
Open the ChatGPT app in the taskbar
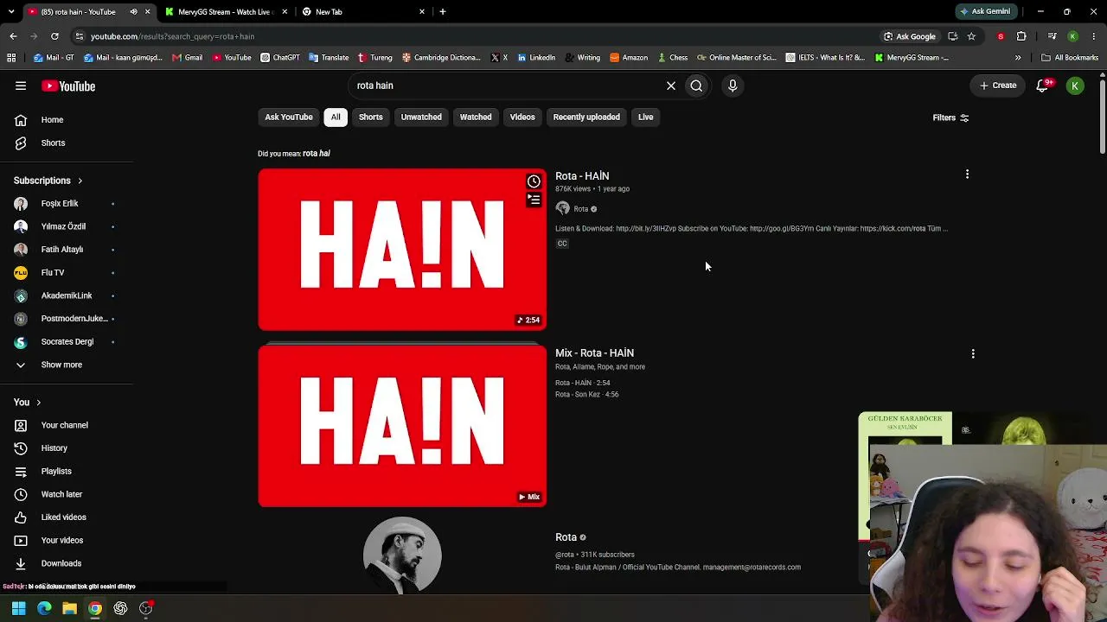tap(120, 608)
